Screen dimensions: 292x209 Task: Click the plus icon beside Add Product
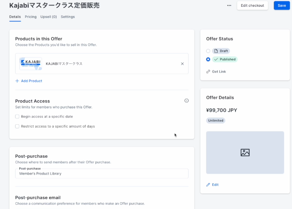pyautogui.click(x=17, y=81)
